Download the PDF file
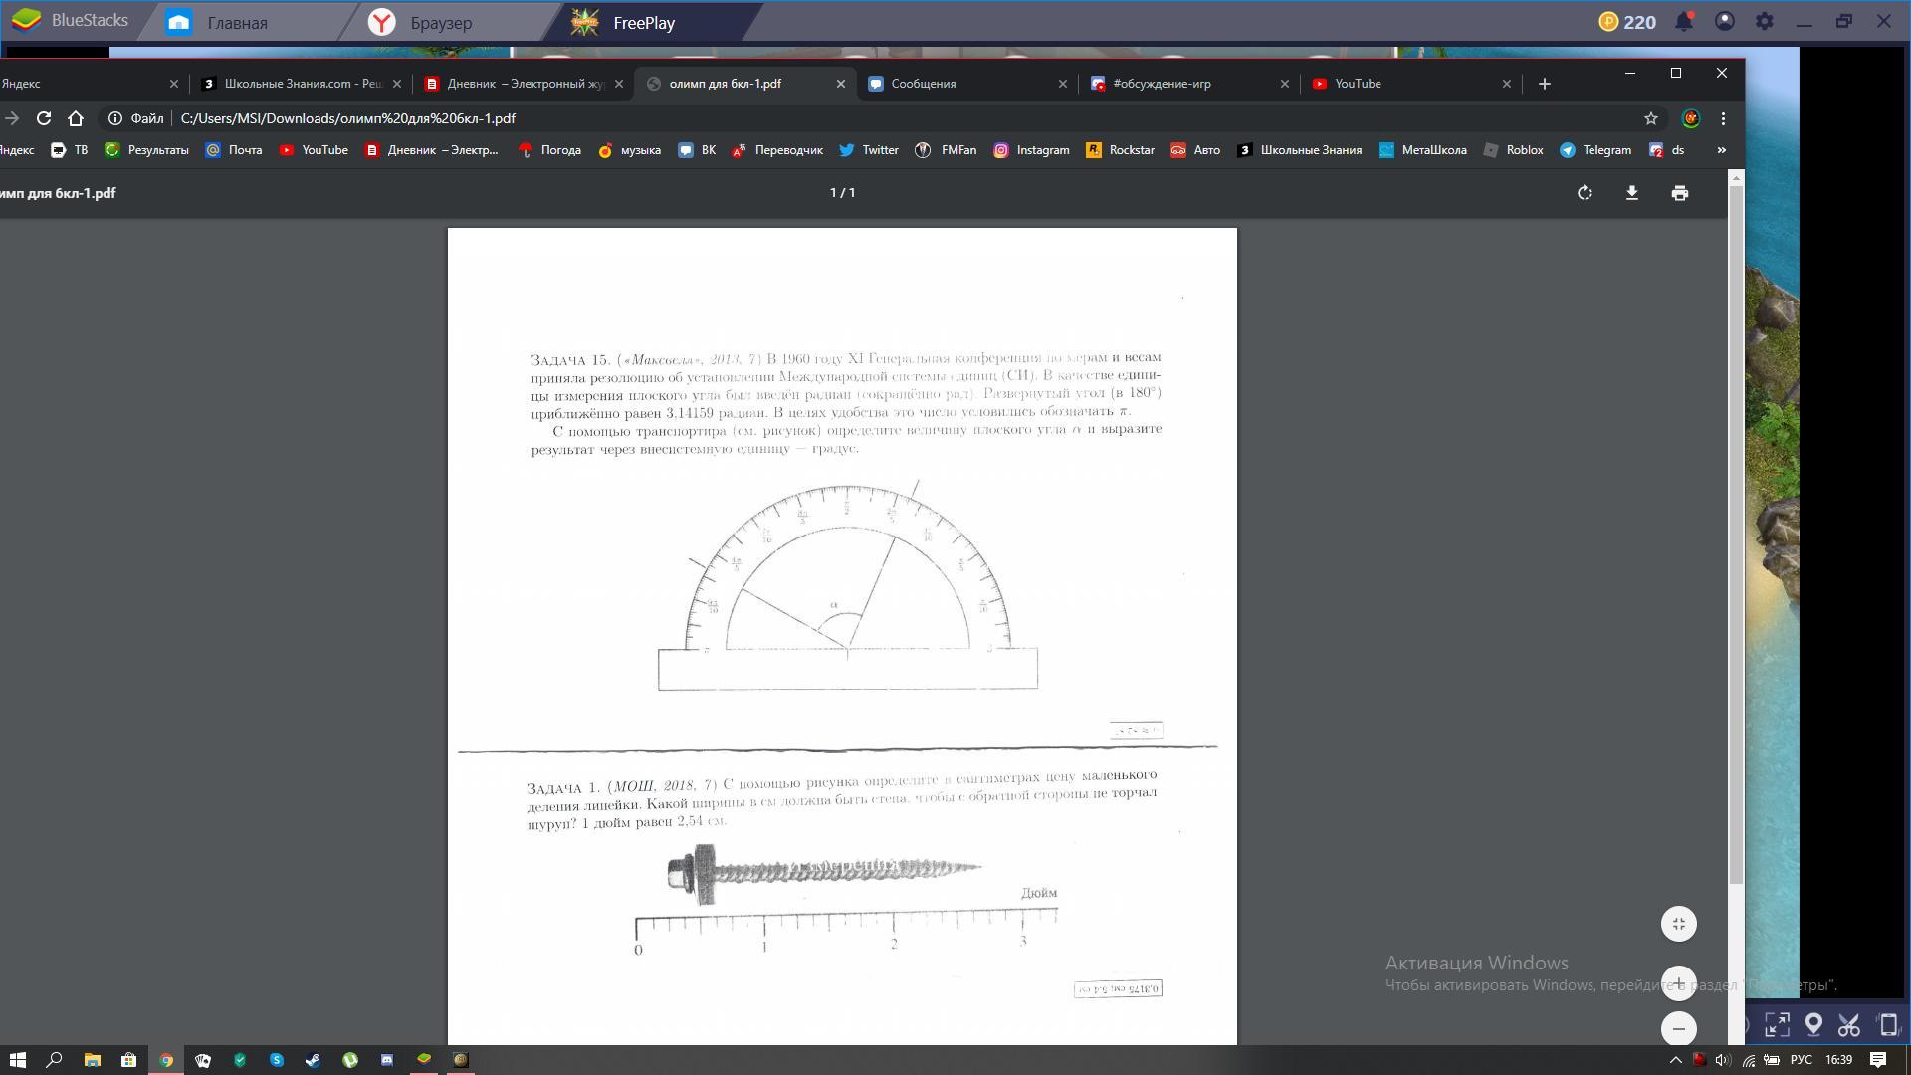 [1631, 193]
